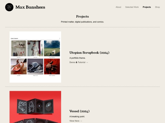Go to the About page
Image resolution: width=165 pixels, height=123 pixels.
[118, 7]
